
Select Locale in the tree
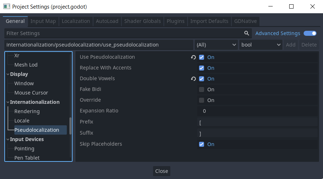(x=22, y=121)
